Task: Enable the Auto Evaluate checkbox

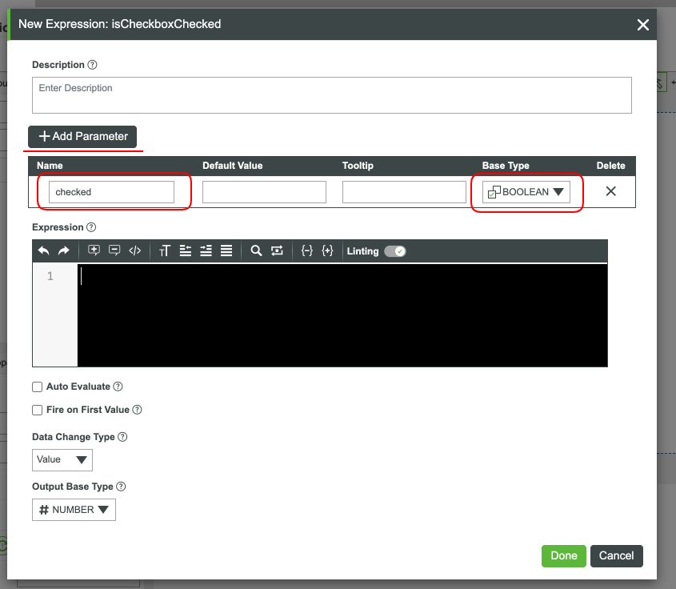Action: pos(37,387)
